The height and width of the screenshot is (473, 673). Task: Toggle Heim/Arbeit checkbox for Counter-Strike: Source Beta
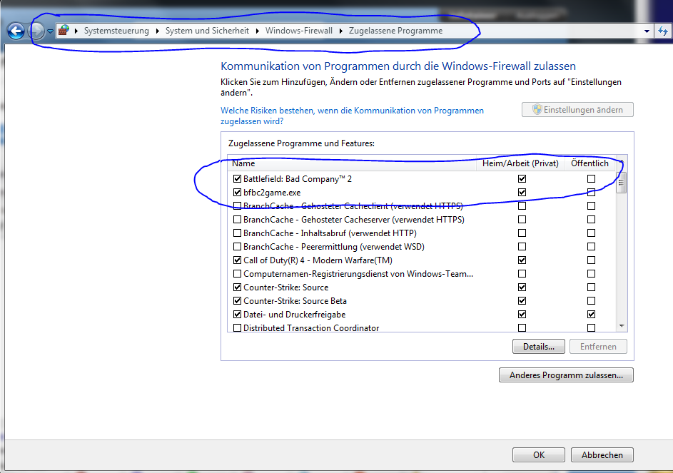[522, 301]
